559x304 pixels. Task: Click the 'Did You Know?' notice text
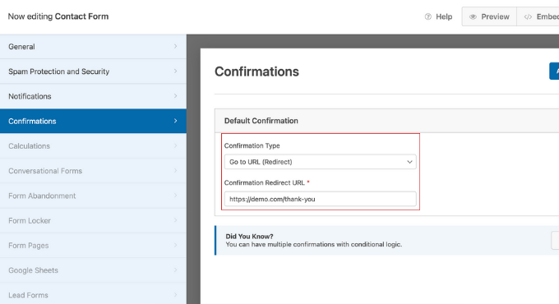click(249, 237)
